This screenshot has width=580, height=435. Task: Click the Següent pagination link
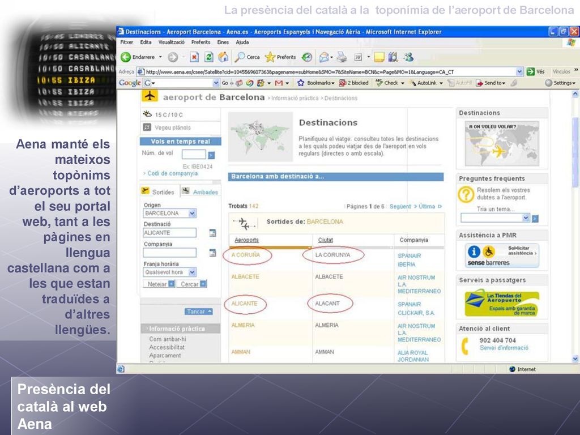click(x=400, y=206)
